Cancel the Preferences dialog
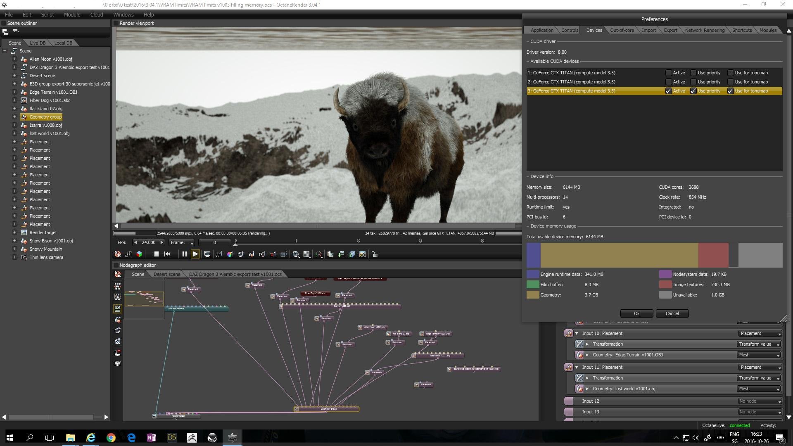The image size is (793, 446). (672, 313)
